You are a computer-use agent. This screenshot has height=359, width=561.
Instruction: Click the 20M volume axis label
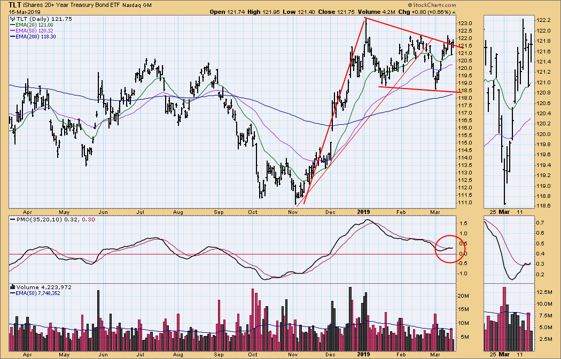(x=463, y=296)
